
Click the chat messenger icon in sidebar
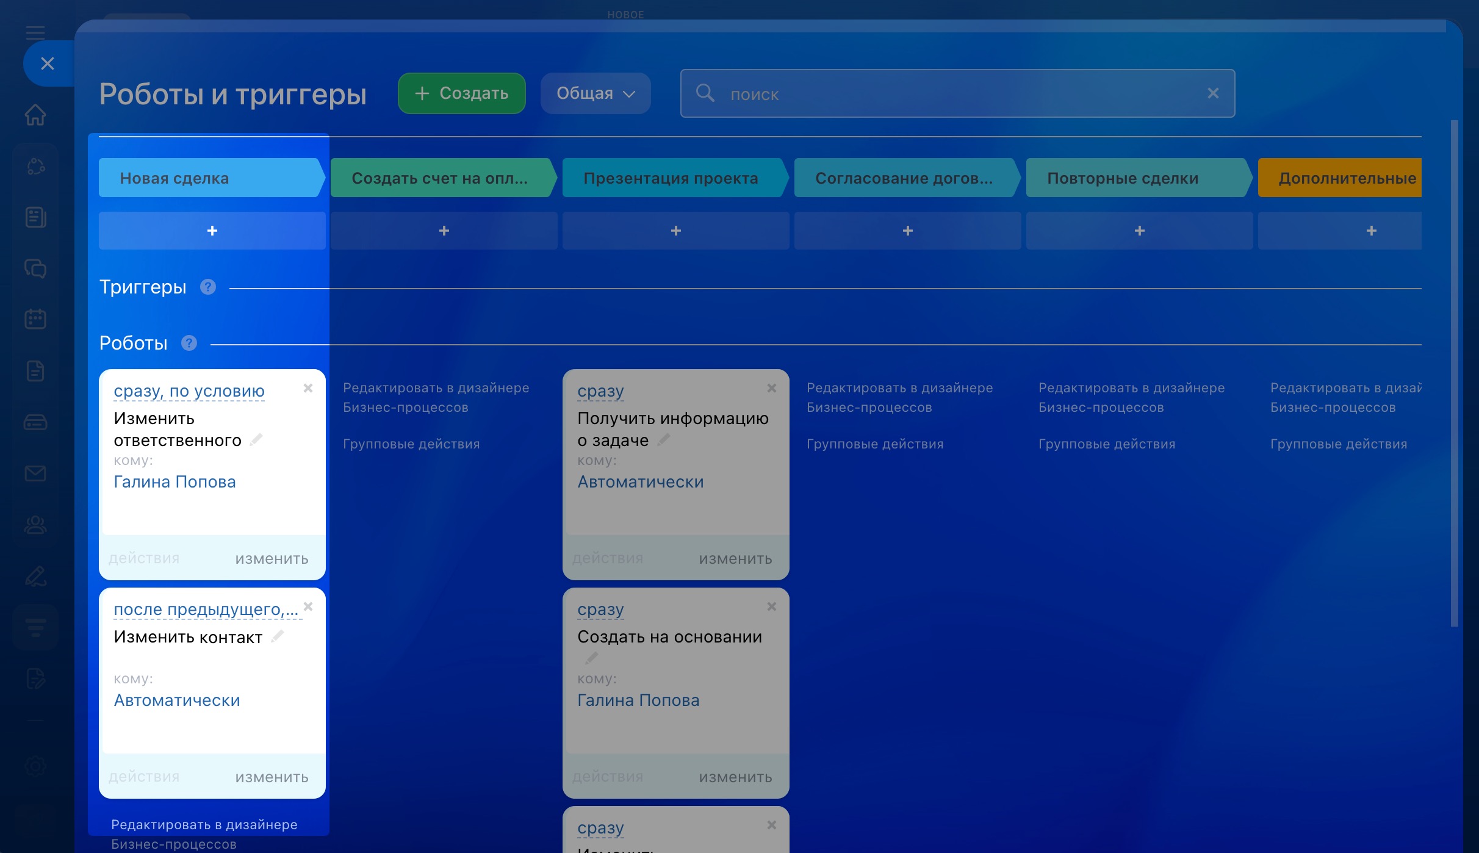[x=35, y=268]
